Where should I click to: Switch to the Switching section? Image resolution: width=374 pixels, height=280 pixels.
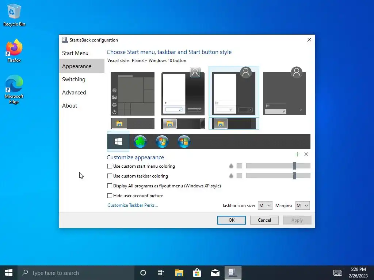[x=74, y=79]
